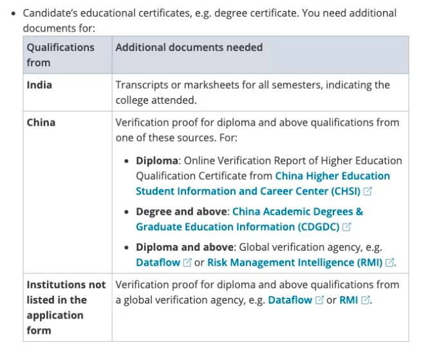Screen dimensions: 421x350
Task: Select the China row label cell
Action: tap(41, 122)
